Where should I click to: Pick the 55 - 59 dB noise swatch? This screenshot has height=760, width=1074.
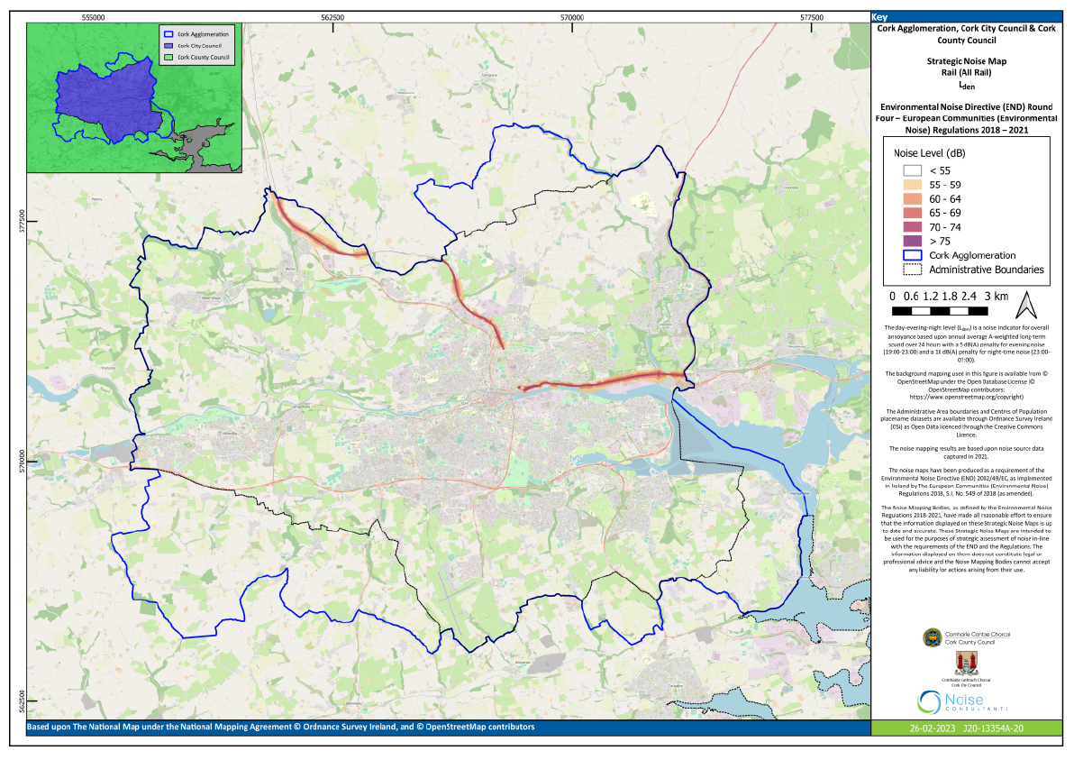tap(910, 184)
